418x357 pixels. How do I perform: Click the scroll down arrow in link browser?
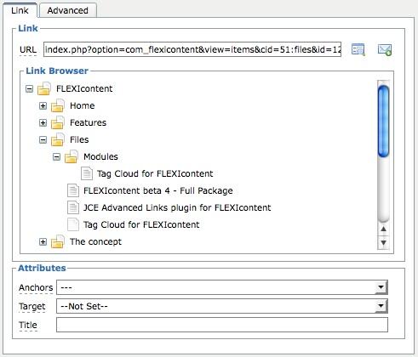[383, 242]
